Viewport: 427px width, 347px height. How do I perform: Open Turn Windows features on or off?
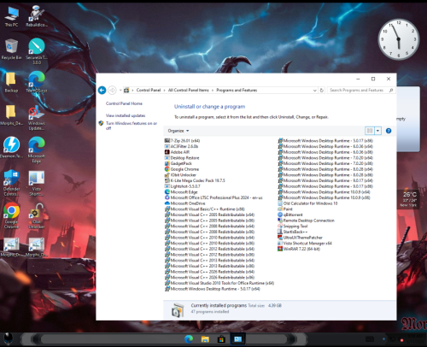132,126
